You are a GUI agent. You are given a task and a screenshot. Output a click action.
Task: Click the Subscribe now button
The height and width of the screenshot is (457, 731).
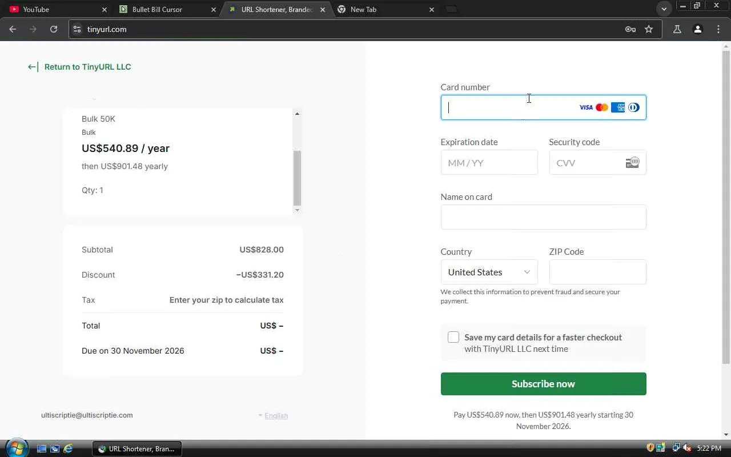[543, 384]
